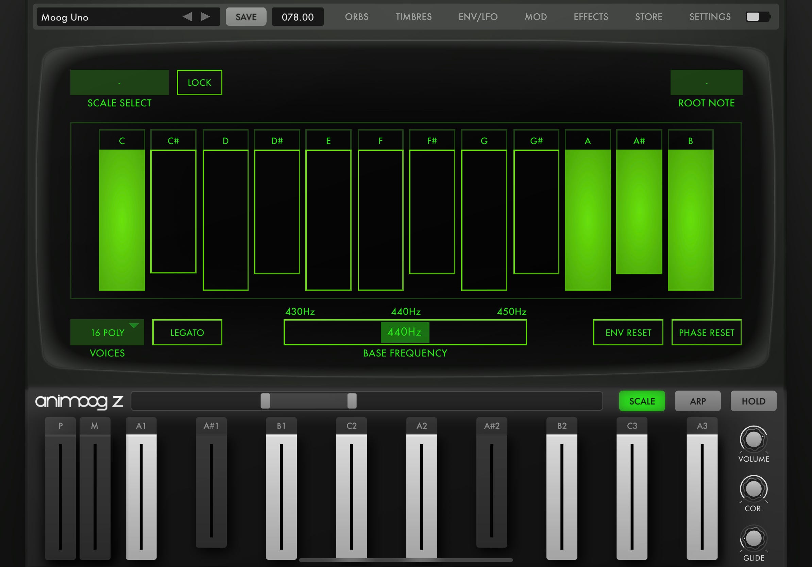This screenshot has width=812, height=567.
Task: Play the A#1 key
Action: click(x=211, y=482)
